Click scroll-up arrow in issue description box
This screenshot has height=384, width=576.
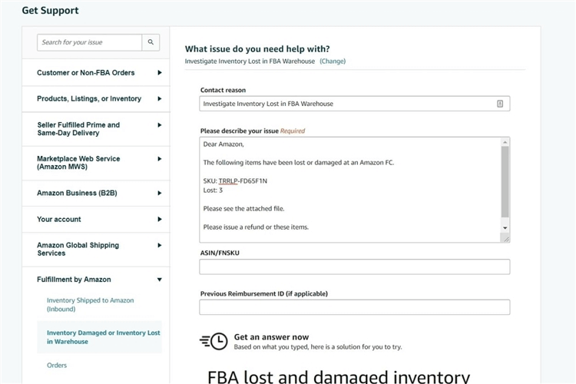tap(505, 142)
